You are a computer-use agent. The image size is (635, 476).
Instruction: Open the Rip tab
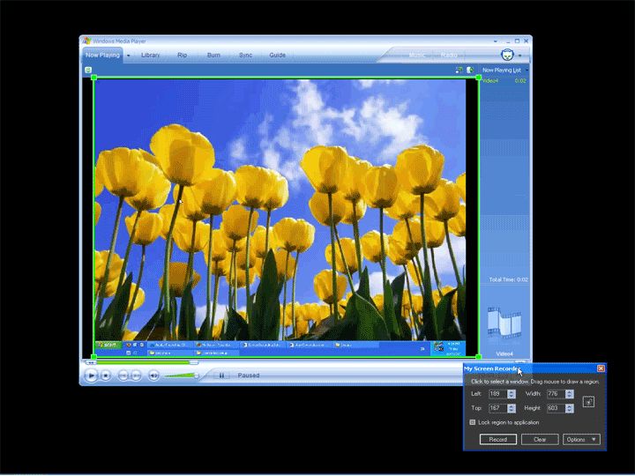[x=182, y=55]
